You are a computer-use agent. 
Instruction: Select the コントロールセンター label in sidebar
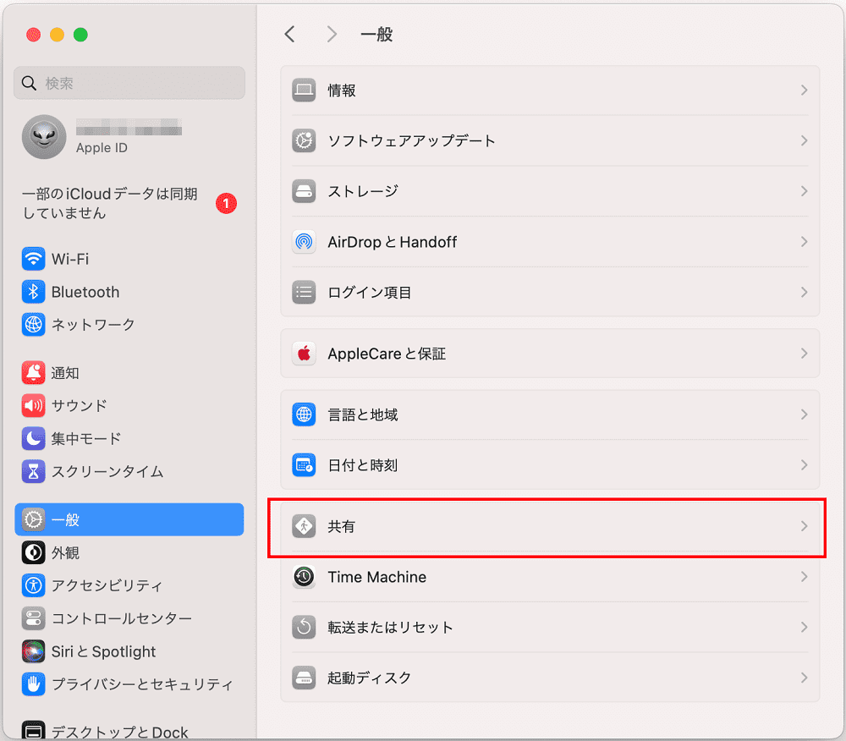tap(121, 618)
